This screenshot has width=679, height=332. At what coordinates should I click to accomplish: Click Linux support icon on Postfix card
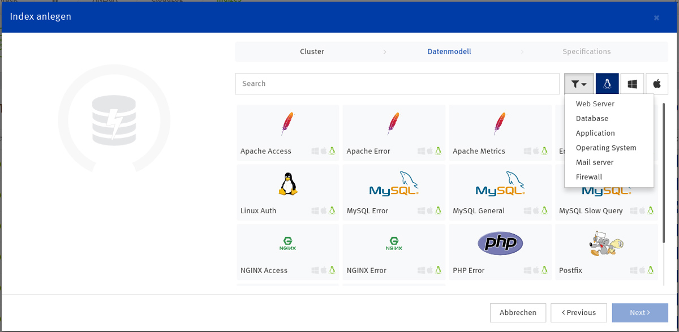(651, 270)
